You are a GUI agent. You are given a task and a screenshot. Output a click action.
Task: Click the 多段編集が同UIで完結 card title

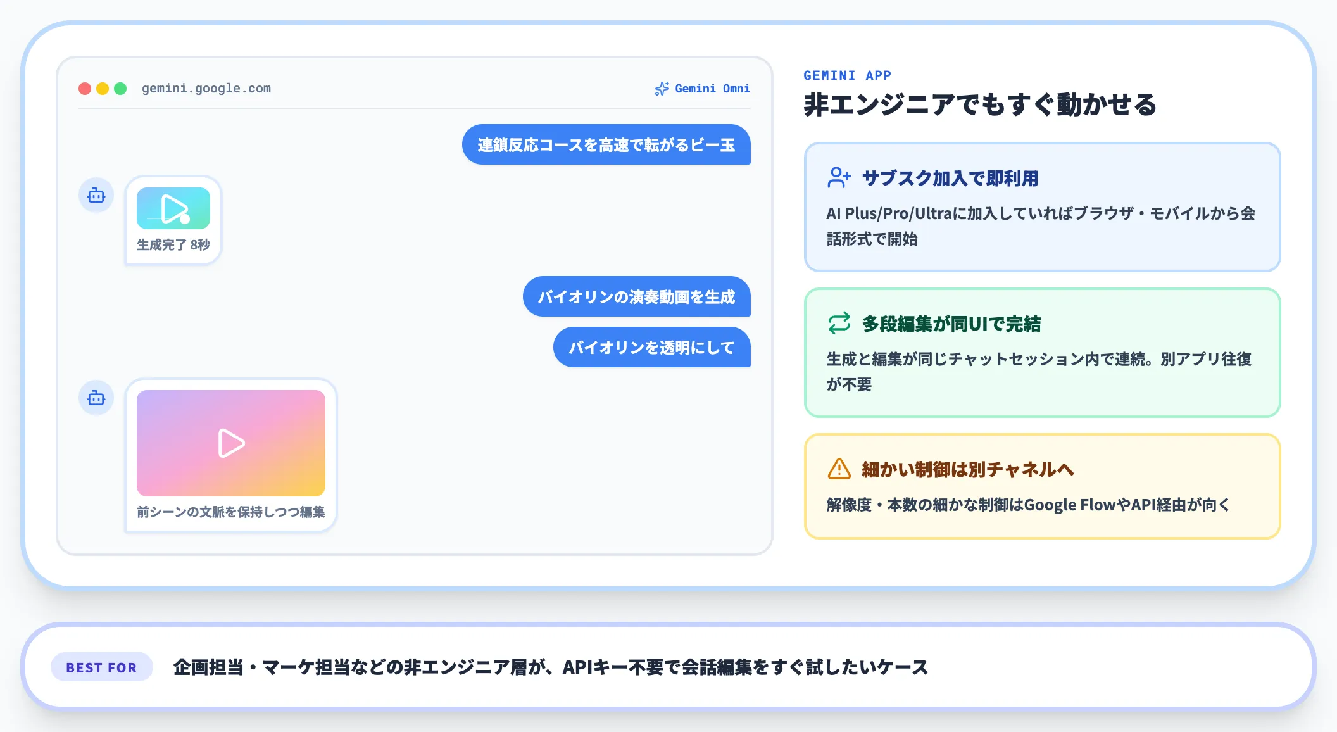pos(951,324)
